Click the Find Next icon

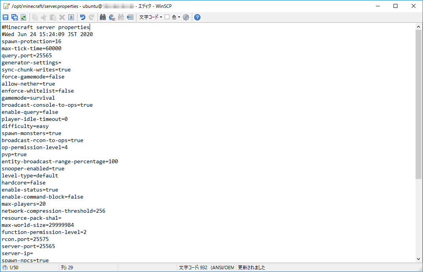point(121,17)
